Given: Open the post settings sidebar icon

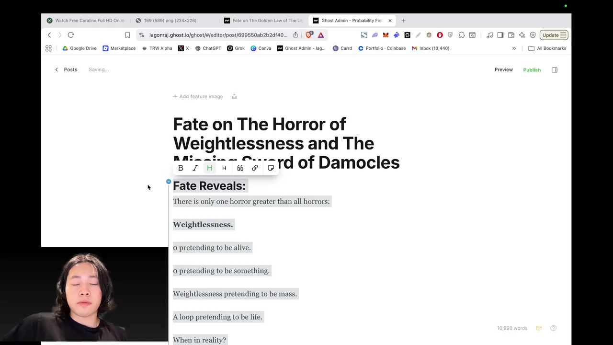Looking at the screenshot, I should pos(555,70).
